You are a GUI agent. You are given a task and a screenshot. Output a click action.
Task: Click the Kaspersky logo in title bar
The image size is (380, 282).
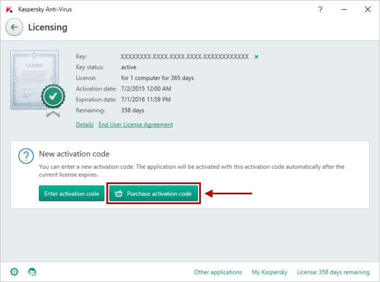(9, 9)
